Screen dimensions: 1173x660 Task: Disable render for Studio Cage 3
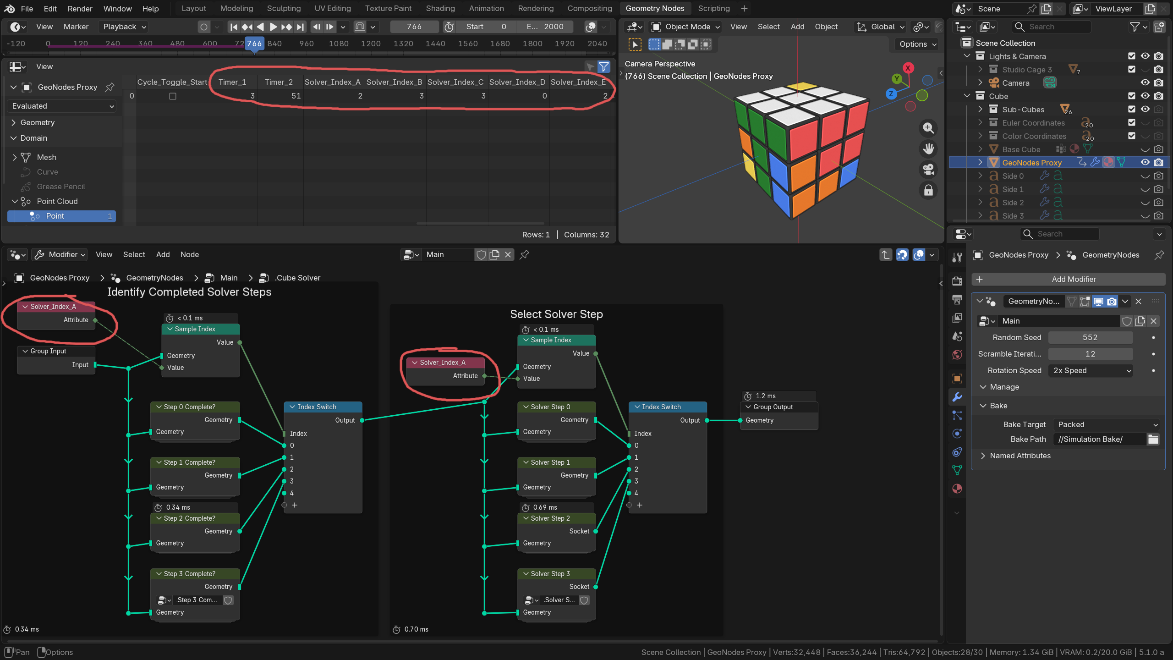[x=1158, y=69]
